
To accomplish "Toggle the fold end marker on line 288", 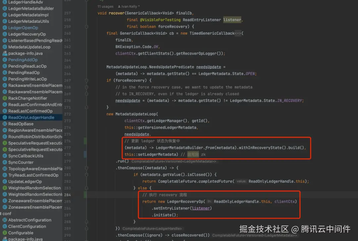I will tap(87, 221).
